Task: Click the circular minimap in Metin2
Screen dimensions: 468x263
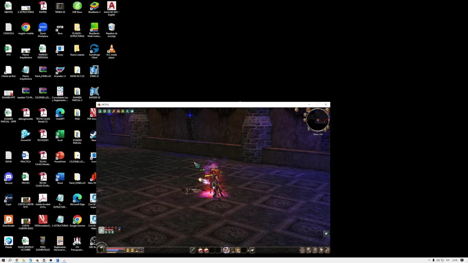Action: (x=318, y=120)
